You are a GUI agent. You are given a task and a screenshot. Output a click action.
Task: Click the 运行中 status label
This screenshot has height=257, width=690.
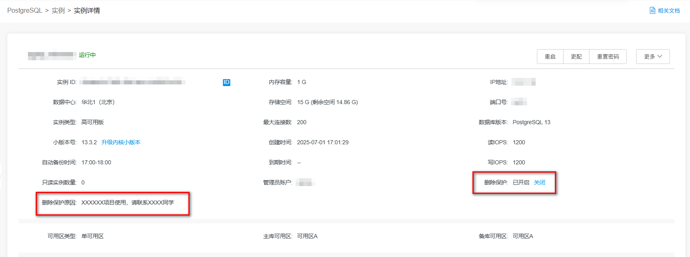pyautogui.click(x=87, y=55)
